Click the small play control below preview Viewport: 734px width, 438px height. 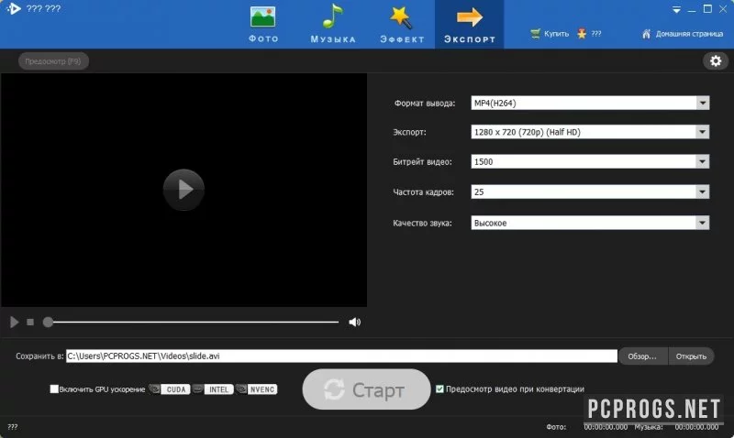pyautogui.click(x=14, y=322)
